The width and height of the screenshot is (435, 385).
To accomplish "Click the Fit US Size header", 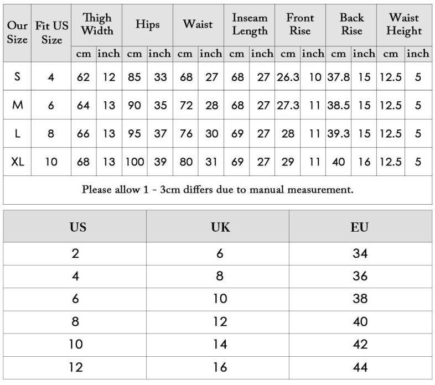I will click(51, 33).
